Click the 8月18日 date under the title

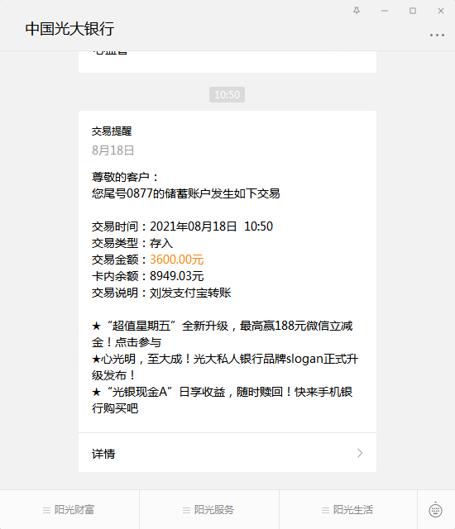(x=113, y=150)
